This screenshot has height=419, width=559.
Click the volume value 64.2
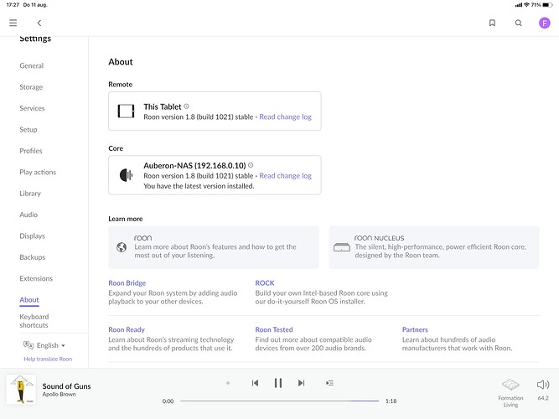tap(543, 398)
